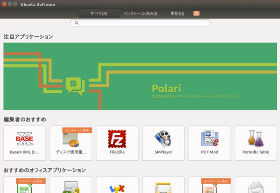The height and width of the screenshot is (193, 280).
Task: Close the Ubuntu Software window
Action: tap(4, 4)
